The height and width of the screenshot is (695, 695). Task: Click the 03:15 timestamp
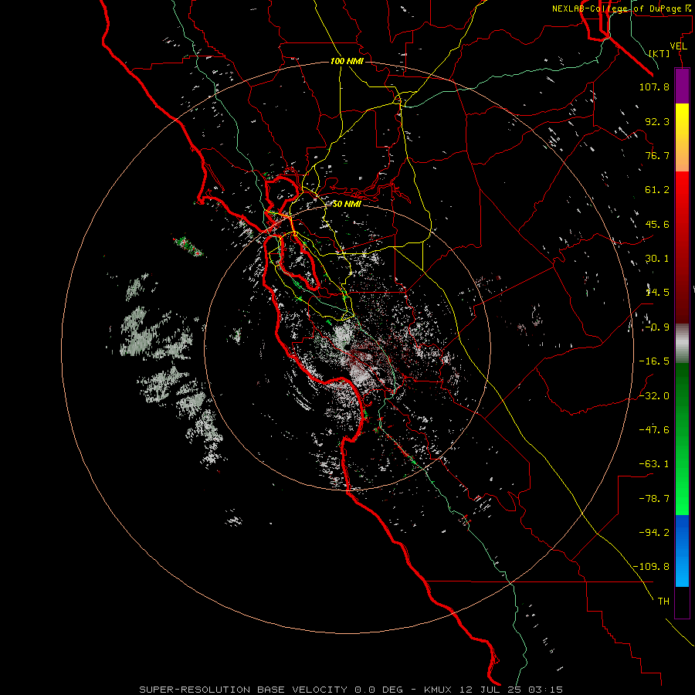[544, 690]
